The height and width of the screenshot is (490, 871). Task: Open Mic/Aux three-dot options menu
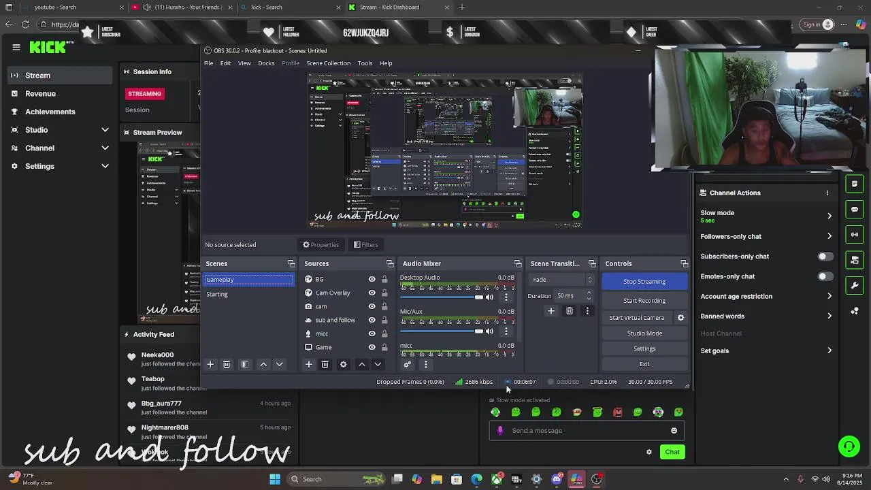(506, 331)
